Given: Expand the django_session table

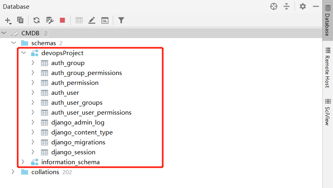Looking at the screenshot, I should 33,152.
